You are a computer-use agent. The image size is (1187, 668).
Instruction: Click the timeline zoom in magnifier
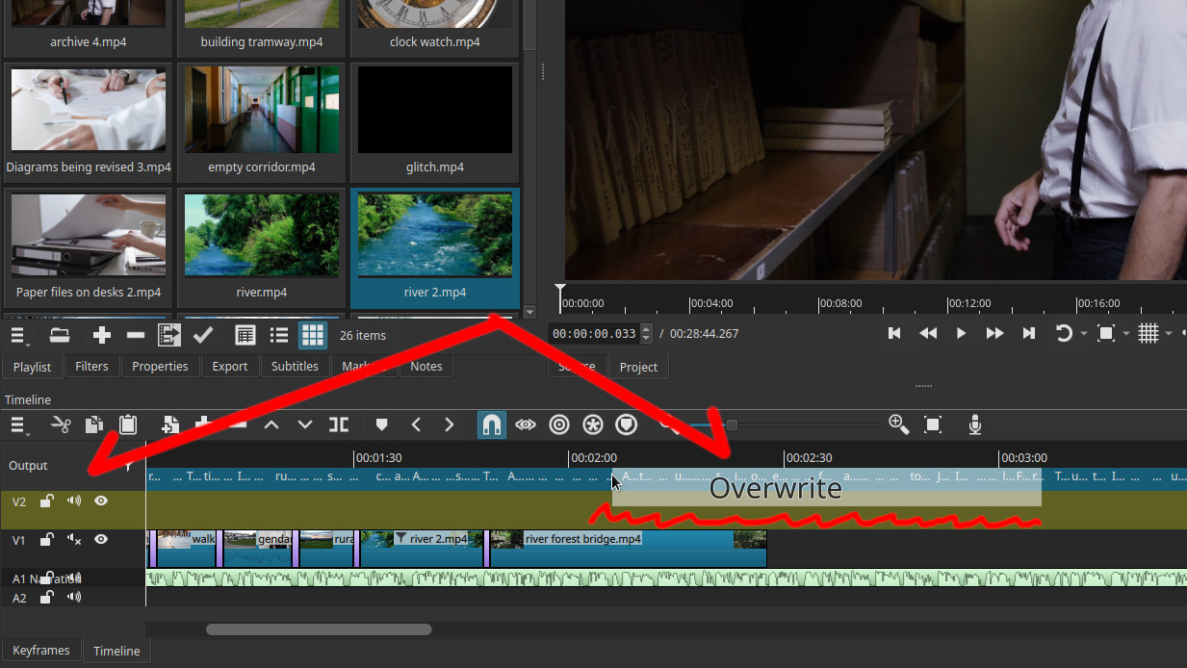coord(898,424)
